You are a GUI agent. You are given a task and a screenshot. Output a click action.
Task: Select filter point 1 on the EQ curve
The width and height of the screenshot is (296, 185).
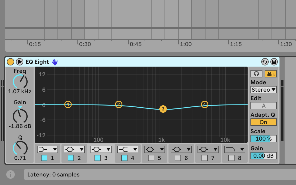[x=68, y=104]
